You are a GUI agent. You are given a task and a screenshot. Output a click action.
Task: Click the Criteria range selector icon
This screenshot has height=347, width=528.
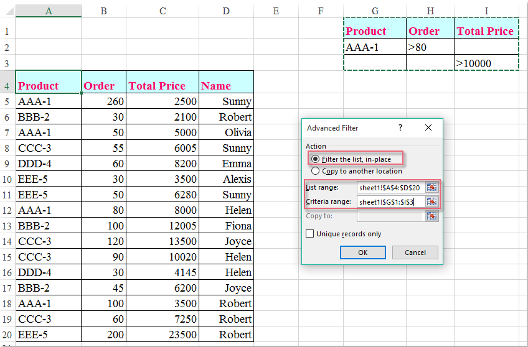[x=432, y=201]
